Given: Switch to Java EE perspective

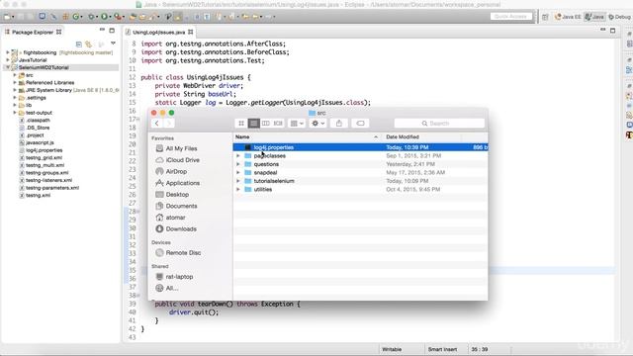Looking at the screenshot, I should [567, 17].
